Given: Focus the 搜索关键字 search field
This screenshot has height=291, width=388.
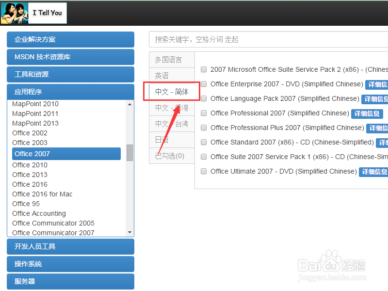Looking at the screenshot, I should coord(269,39).
